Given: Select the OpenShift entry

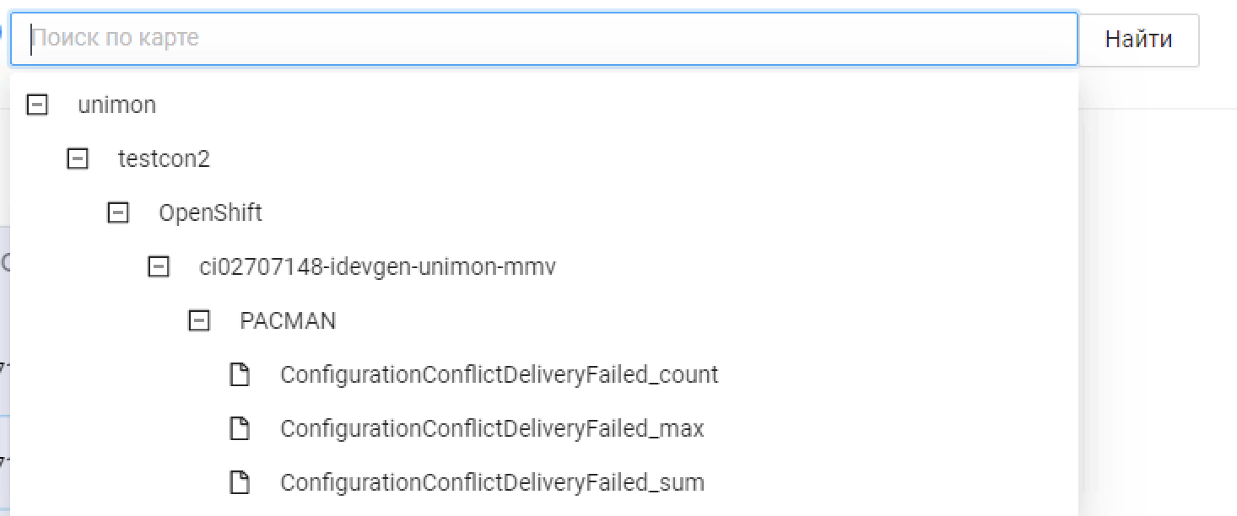Looking at the screenshot, I should pyautogui.click(x=210, y=212).
